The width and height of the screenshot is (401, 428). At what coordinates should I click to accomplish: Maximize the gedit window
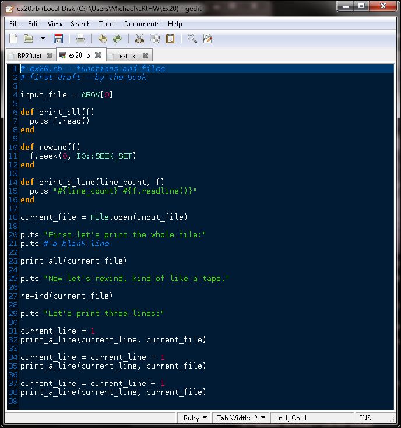(x=361, y=6)
